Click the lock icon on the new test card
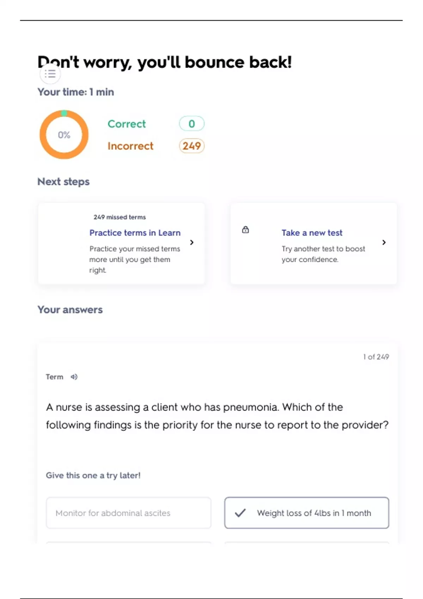Image resolution: width=423 pixels, height=599 pixels. 245,230
